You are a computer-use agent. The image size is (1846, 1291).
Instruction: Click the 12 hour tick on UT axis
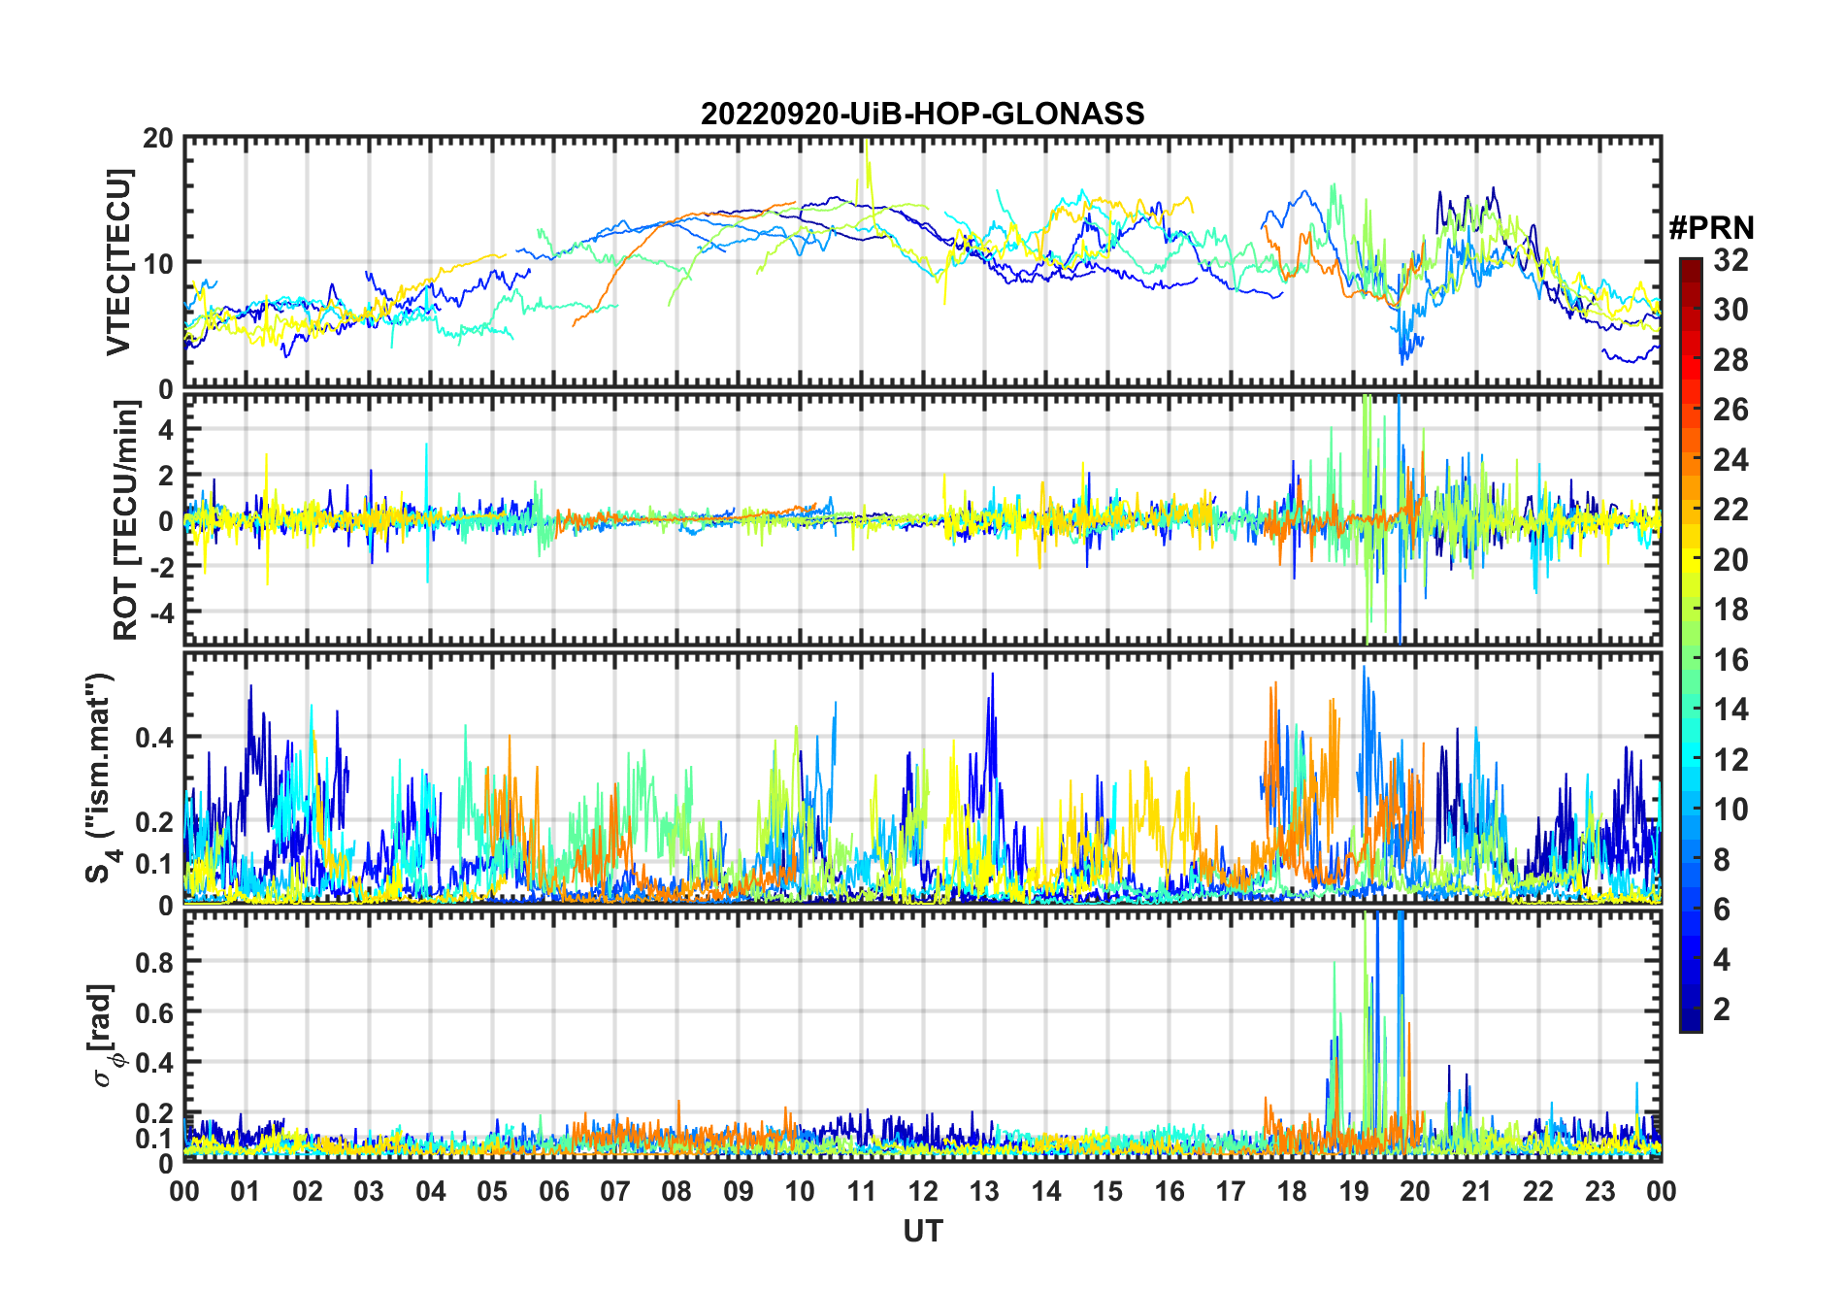(x=923, y=1191)
